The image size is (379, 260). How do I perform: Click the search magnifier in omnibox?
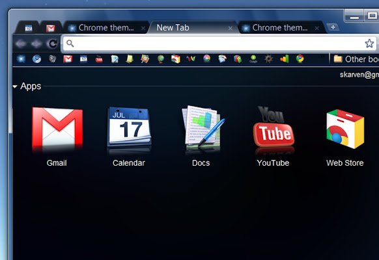(70, 44)
